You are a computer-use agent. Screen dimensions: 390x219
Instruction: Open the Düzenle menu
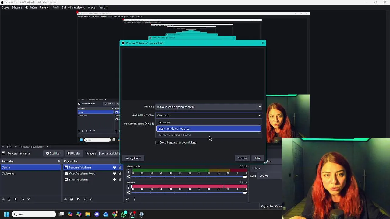(x=17, y=7)
